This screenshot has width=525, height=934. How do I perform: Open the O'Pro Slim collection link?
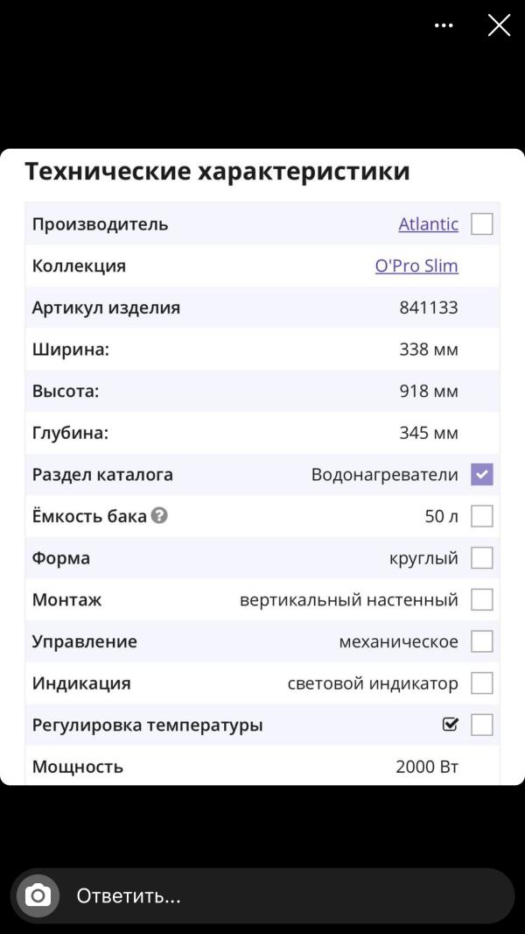click(x=416, y=265)
